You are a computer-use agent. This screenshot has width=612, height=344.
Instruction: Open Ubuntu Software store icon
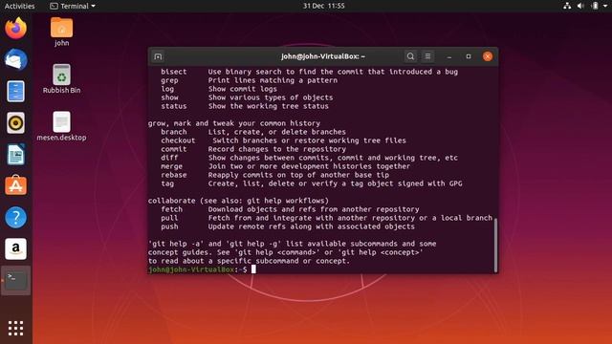(15, 185)
